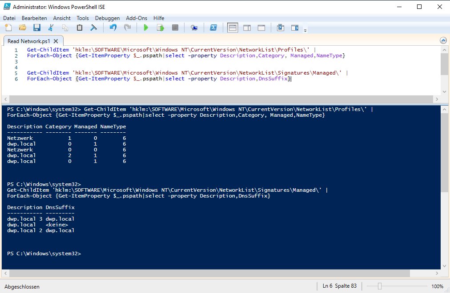This screenshot has width=450, height=293.
Task: Open New Remote PowerShell tab icon
Action: coord(194,28)
